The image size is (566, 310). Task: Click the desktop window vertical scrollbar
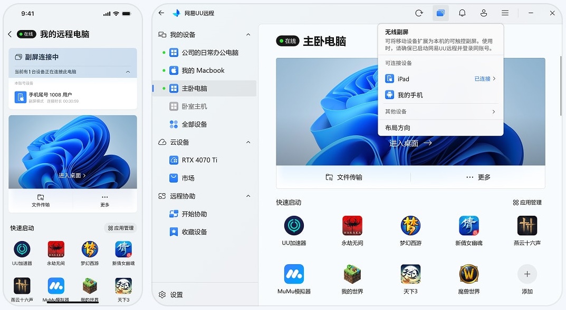point(561,86)
